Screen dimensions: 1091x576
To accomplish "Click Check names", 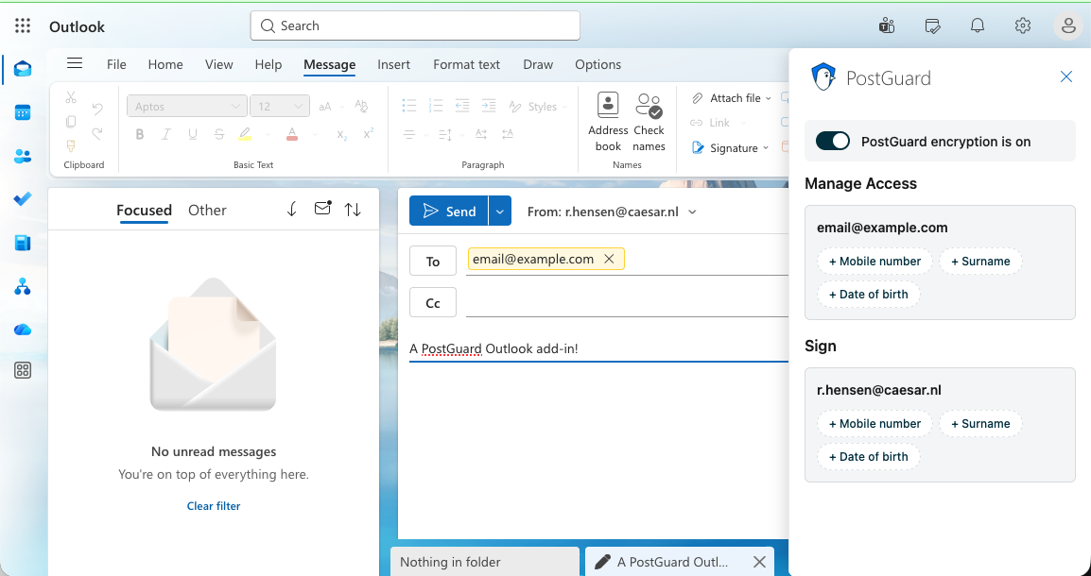I will (x=649, y=122).
